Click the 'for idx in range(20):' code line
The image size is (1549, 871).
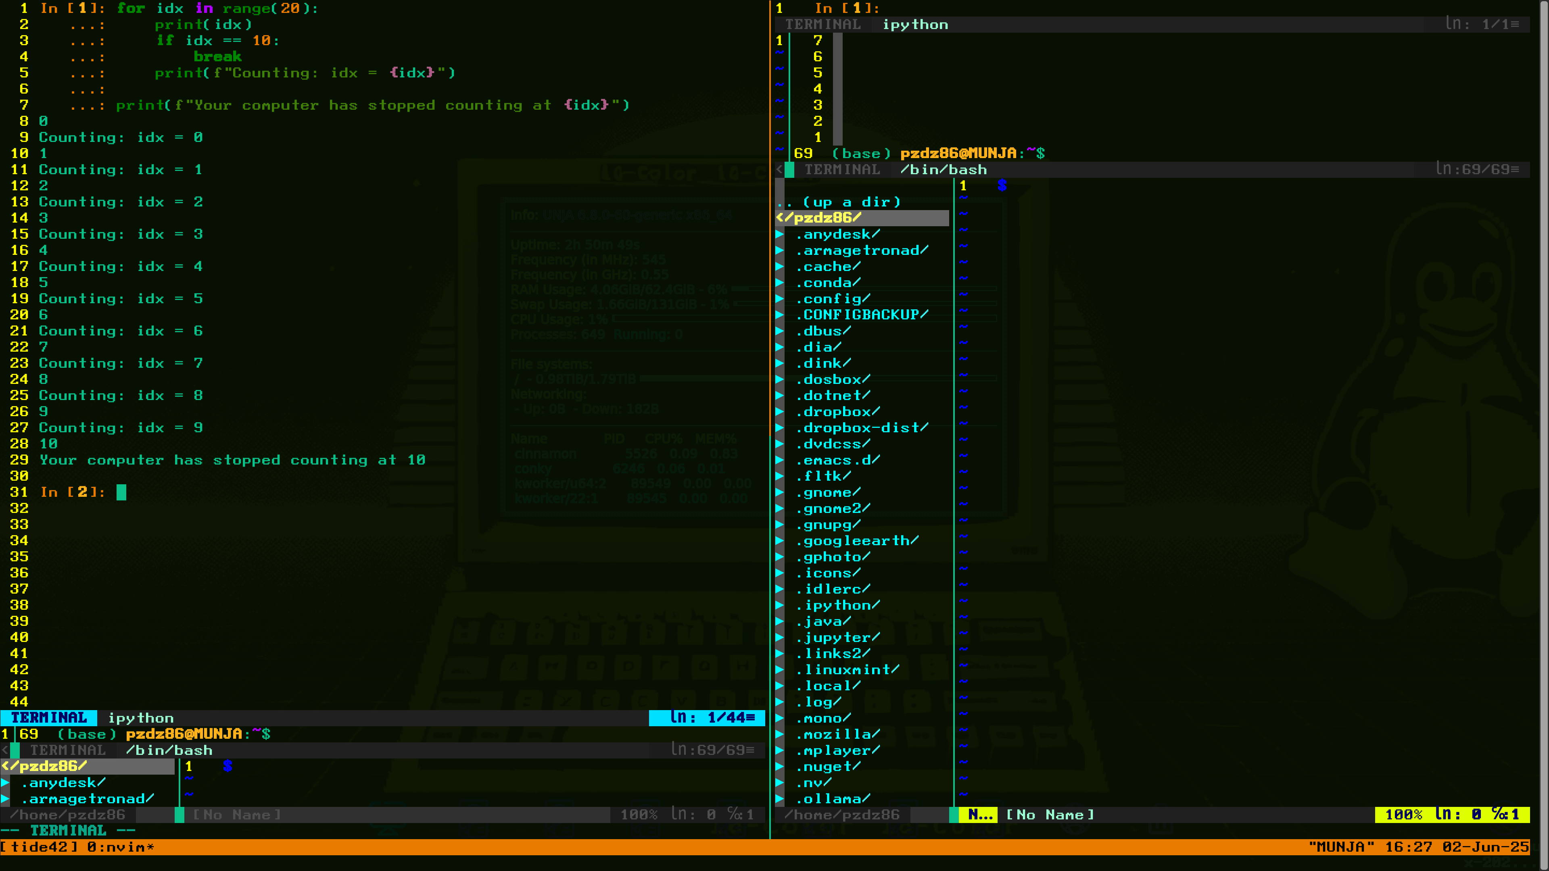pyautogui.click(x=217, y=8)
